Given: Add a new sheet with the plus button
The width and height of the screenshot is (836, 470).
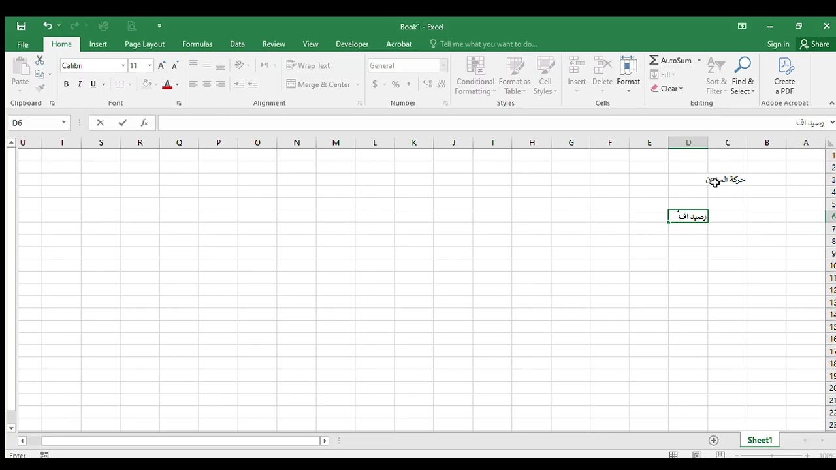Looking at the screenshot, I should pyautogui.click(x=713, y=441).
